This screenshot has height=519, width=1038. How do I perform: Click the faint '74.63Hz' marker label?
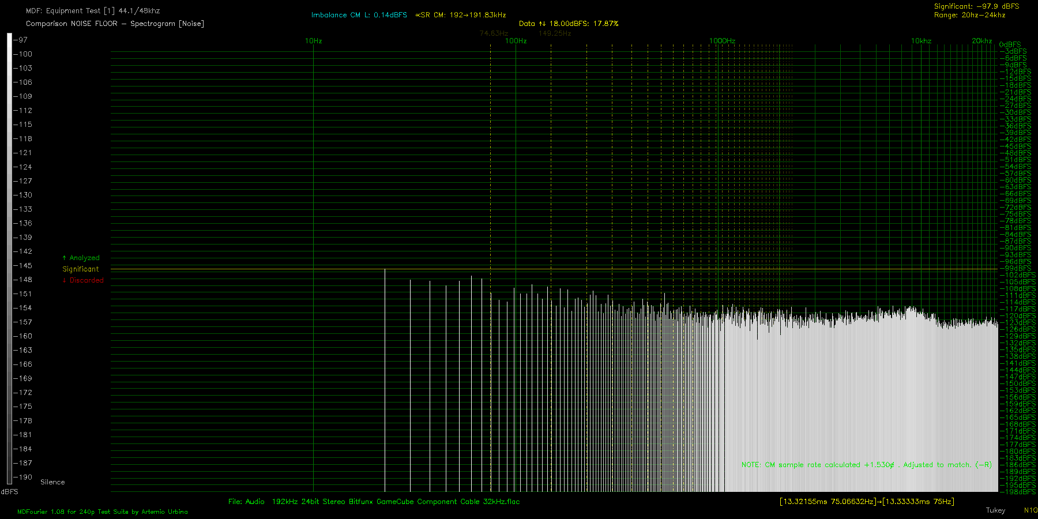[494, 33]
